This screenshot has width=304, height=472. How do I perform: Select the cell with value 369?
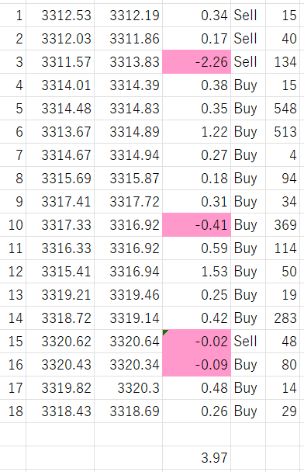pyautogui.click(x=282, y=225)
